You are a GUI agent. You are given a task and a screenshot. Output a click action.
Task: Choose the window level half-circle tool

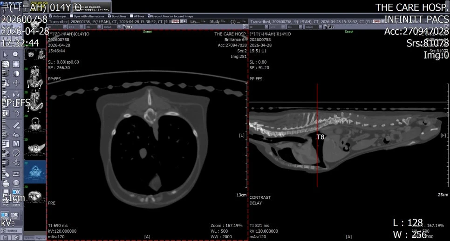point(16,73)
